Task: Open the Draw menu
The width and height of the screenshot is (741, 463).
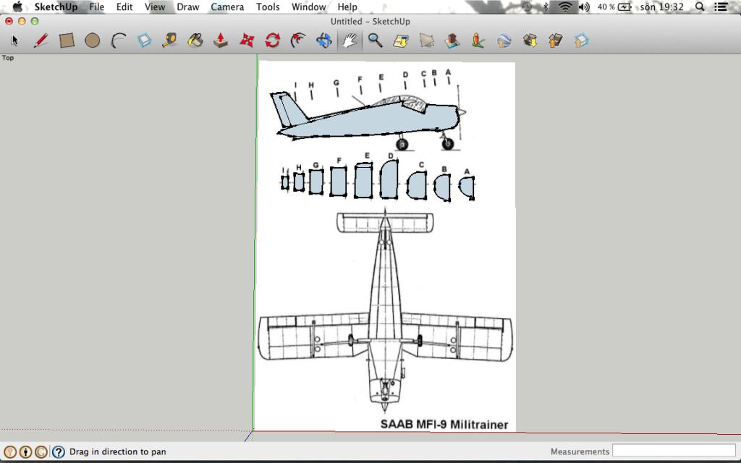Action: [188, 7]
